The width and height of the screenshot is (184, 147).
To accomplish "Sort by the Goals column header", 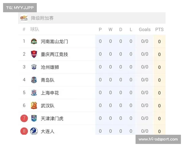I will (x=144, y=29).
